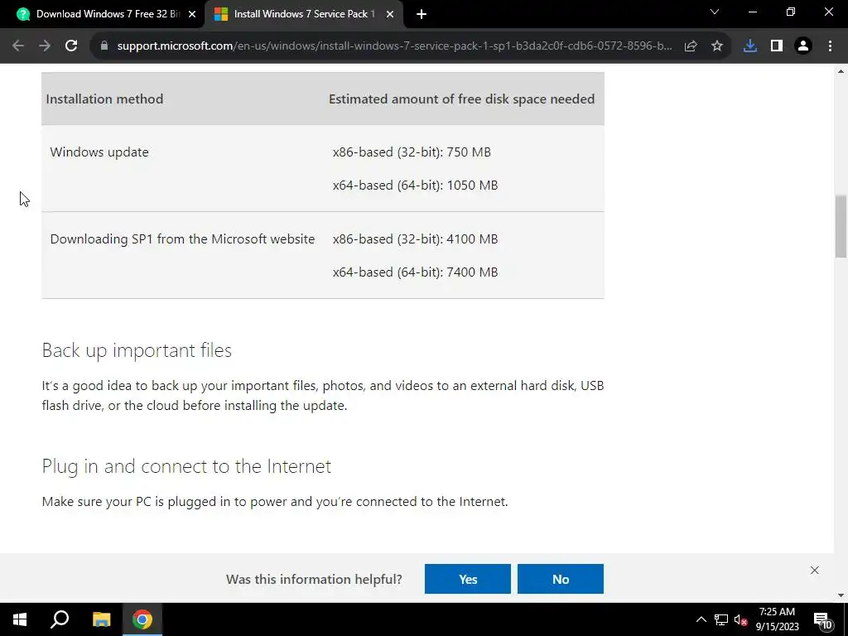Open the Chrome downloads icon
The image size is (848, 636).
point(750,46)
